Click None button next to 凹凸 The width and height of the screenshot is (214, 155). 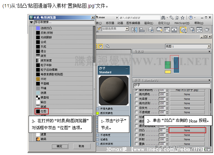tap(187, 130)
